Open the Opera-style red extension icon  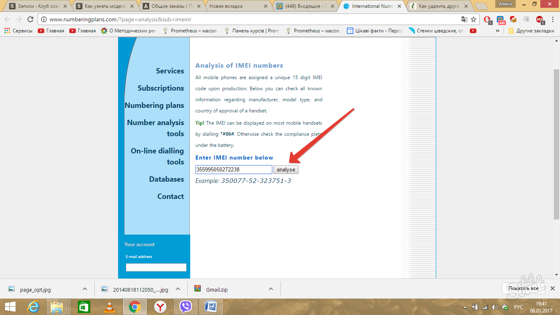point(487,19)
